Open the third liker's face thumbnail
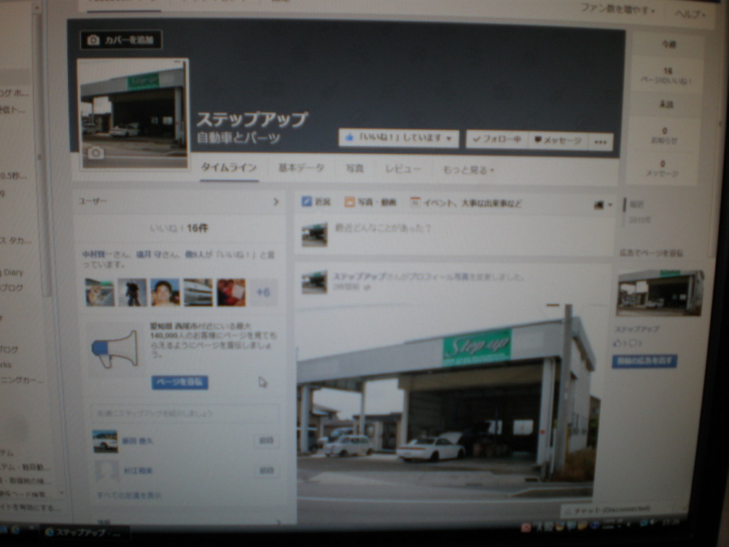The width and height of the screenshot is (729, 547). pos(165,292)
